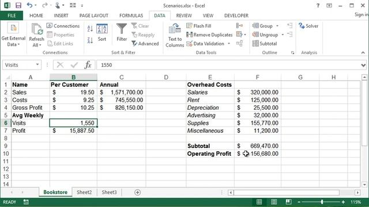
Task: Click the zoom slider handle
Action: pyautogui.click(x=322, y=202)
